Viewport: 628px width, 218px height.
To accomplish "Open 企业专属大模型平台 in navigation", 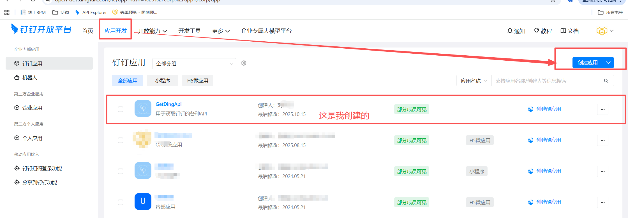I will (x=266, y=31).
